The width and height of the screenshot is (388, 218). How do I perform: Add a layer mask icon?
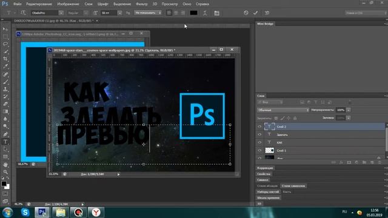(349, 162)
